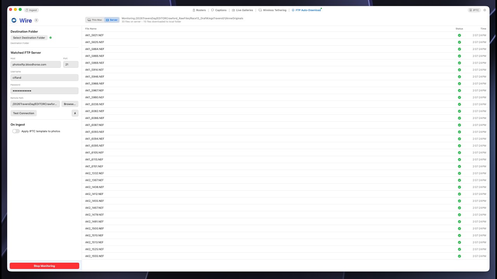Stop monitoring the FTP server

pos(44,266)
